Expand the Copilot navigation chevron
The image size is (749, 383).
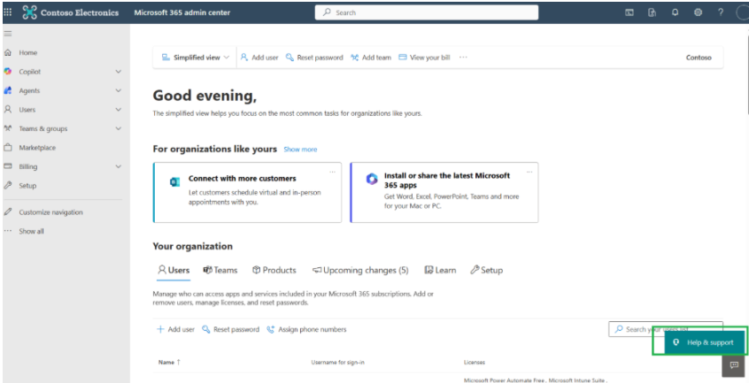(119, 72)
